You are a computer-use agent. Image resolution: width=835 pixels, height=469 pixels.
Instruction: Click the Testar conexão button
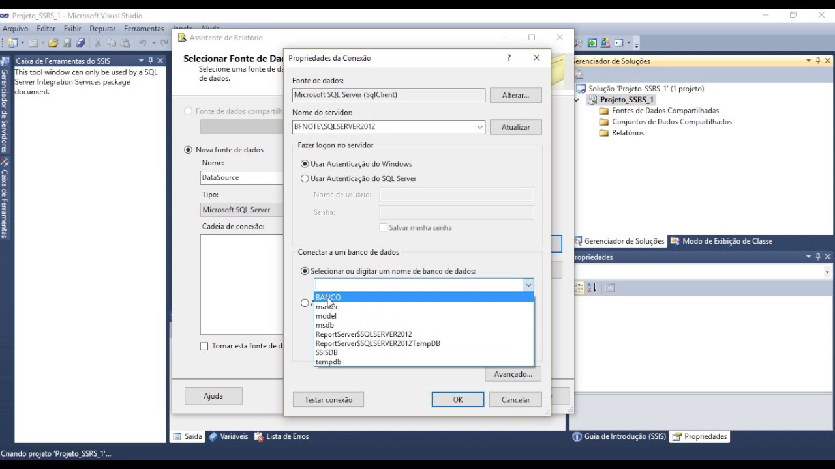328,400
